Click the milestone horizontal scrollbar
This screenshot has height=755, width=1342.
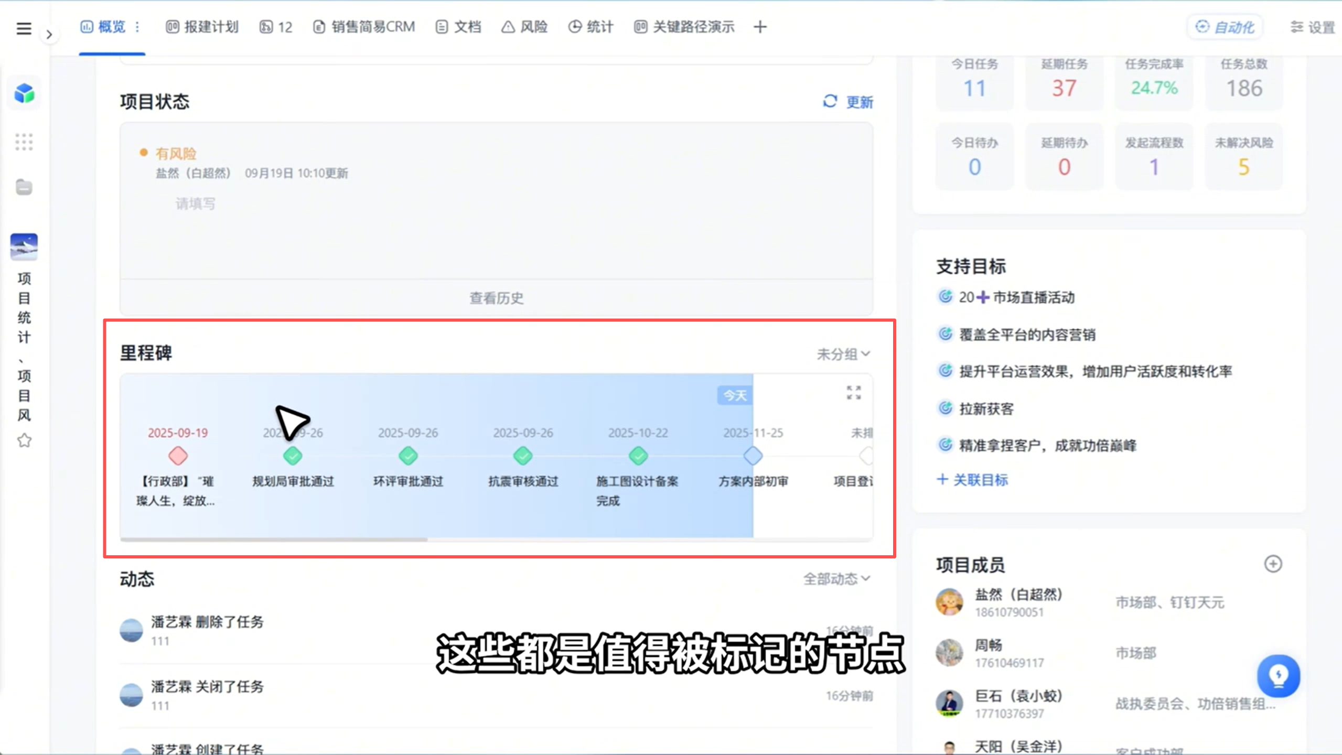tap(274, 538)
